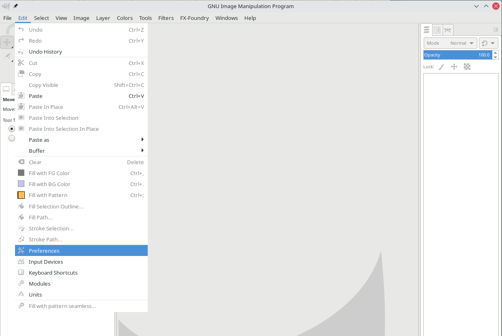Viewport: 502px width, 336px height.
Task: Choose Fill Path... in the Edit menu
Action: 81,217
